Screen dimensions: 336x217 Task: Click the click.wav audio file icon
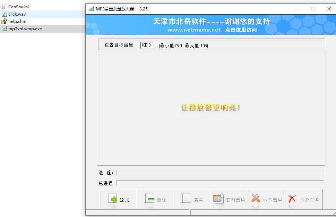coord(4,14)
